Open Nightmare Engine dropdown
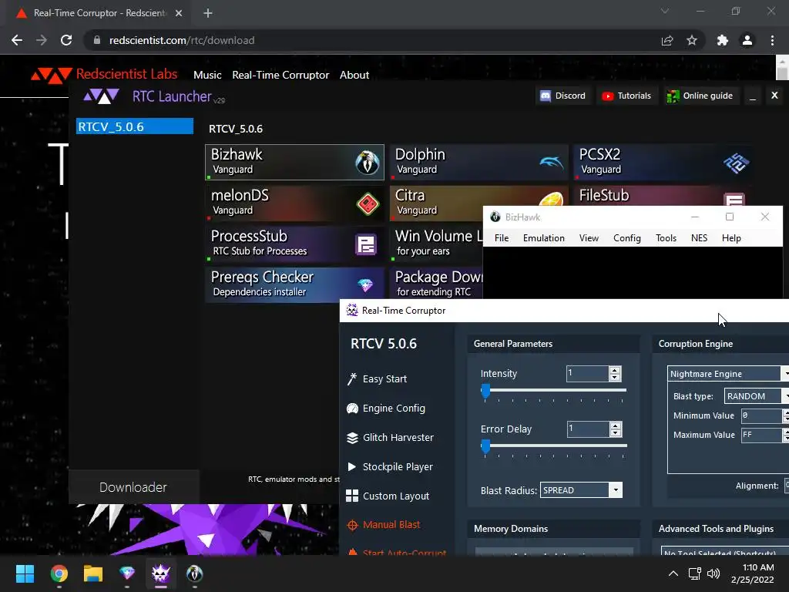Viewport: 789px width, 592px height. 728,374
